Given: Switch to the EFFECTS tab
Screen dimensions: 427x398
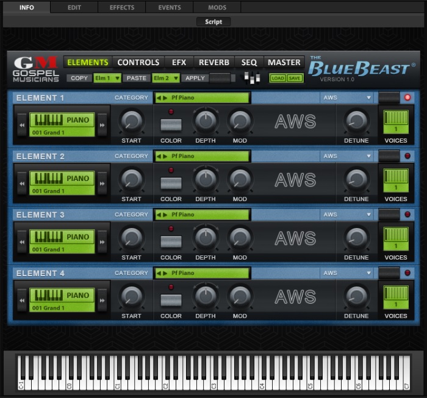Looking at the screenshot, I should pos(122,7).
